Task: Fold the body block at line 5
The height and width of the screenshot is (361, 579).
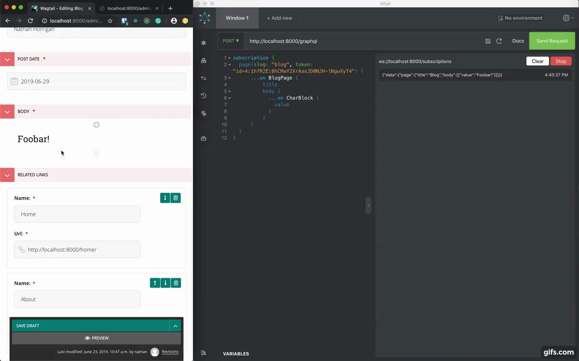Action: point(229,91)
